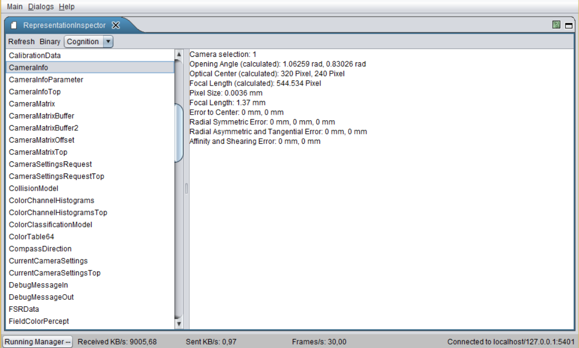Close the RepresentationInspector tab with X
The height and width of the screenshot is (348, 579).
116,25
